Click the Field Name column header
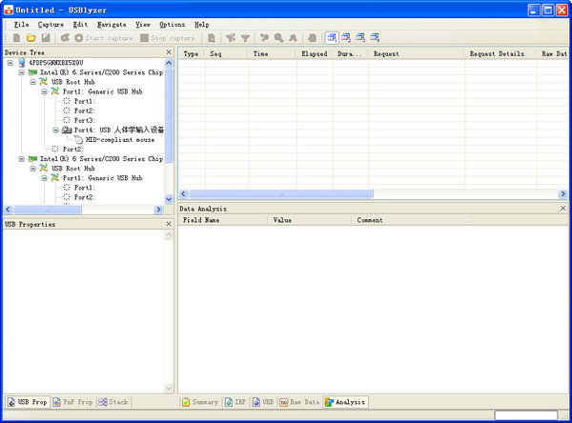572x423 pixels. point(222,220)
